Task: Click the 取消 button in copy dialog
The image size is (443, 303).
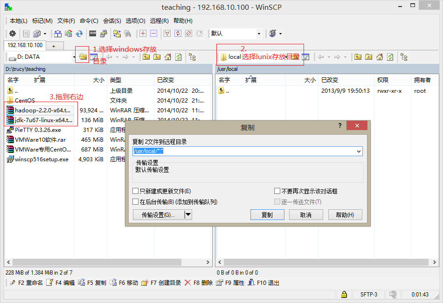Action: coord(306,215)
